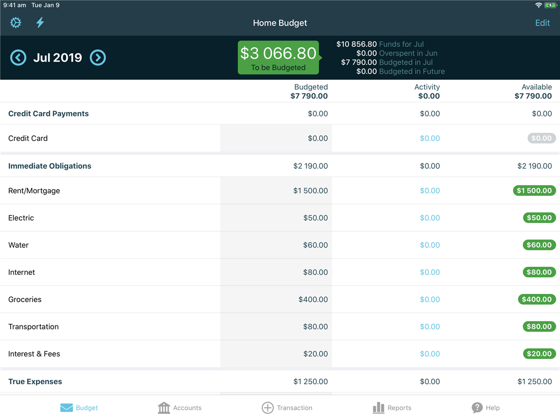Click the lightning bolt quick budget icon

click(40, 22)
